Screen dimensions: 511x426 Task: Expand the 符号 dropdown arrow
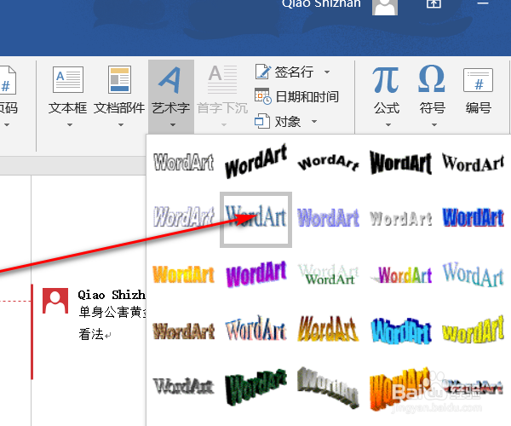pos(434,125)
